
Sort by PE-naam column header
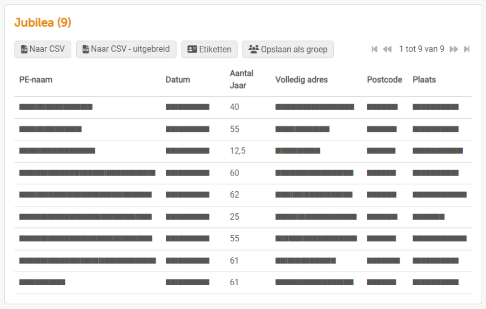pyautogui.click(x=36, y=79)
